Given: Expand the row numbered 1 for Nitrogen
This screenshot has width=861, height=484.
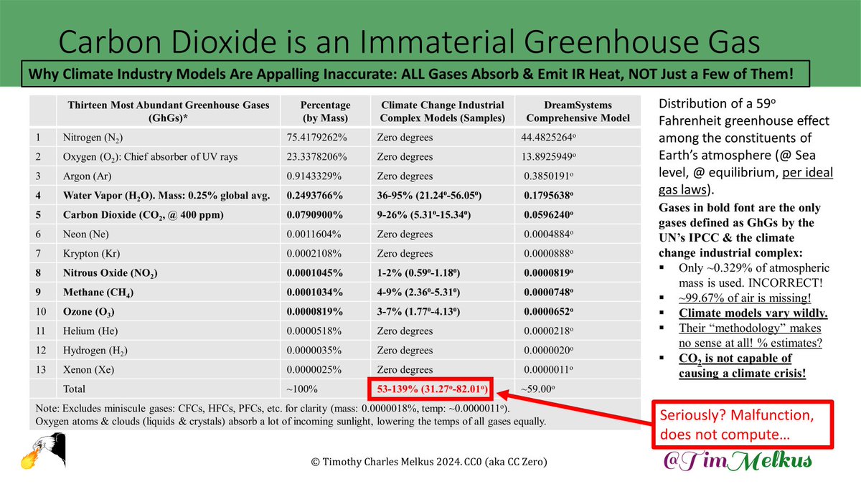Looking at the screenshot, I should pos(37,137).
